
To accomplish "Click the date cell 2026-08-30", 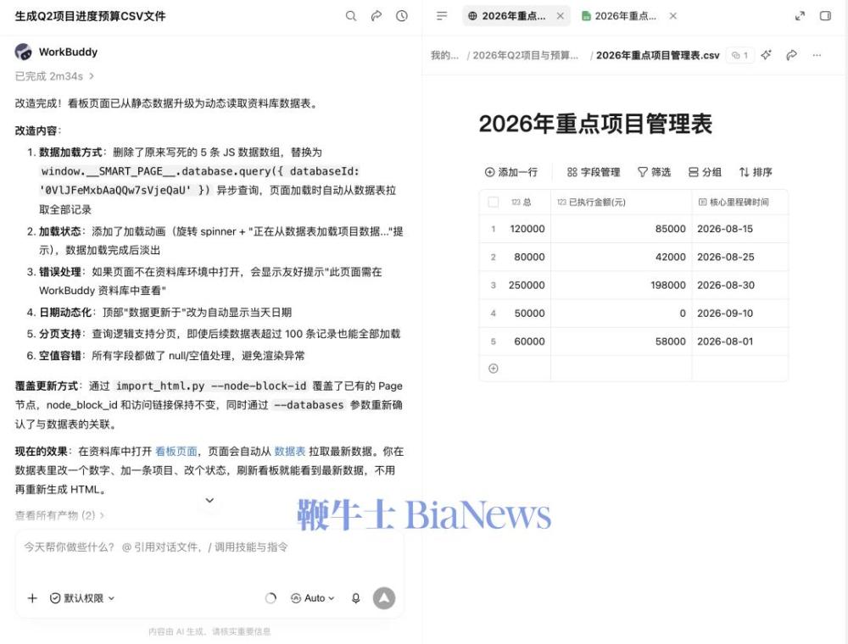I will pos(739,286).
